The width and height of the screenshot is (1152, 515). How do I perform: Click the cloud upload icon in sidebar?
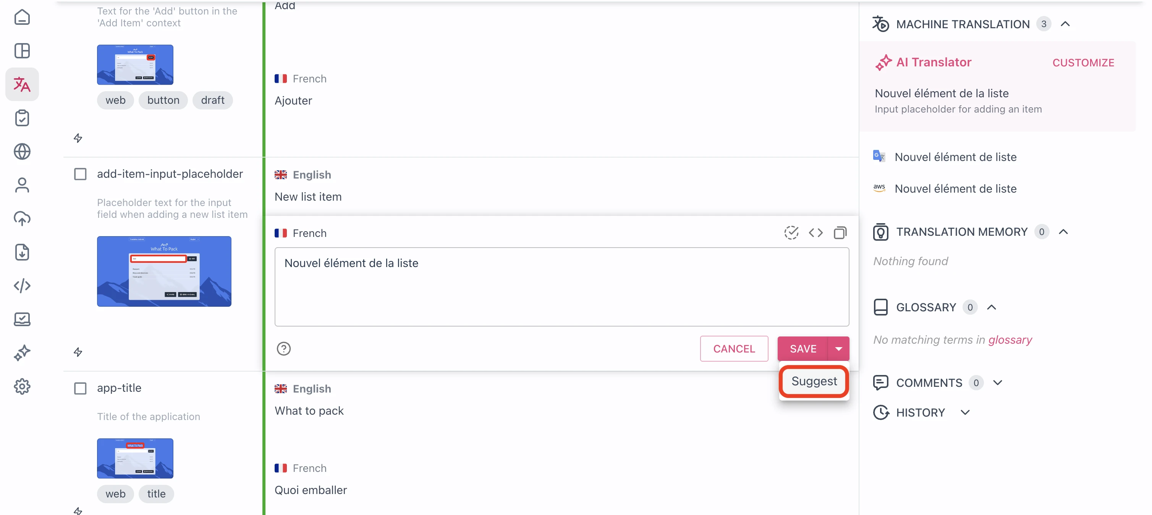[22, 219]
